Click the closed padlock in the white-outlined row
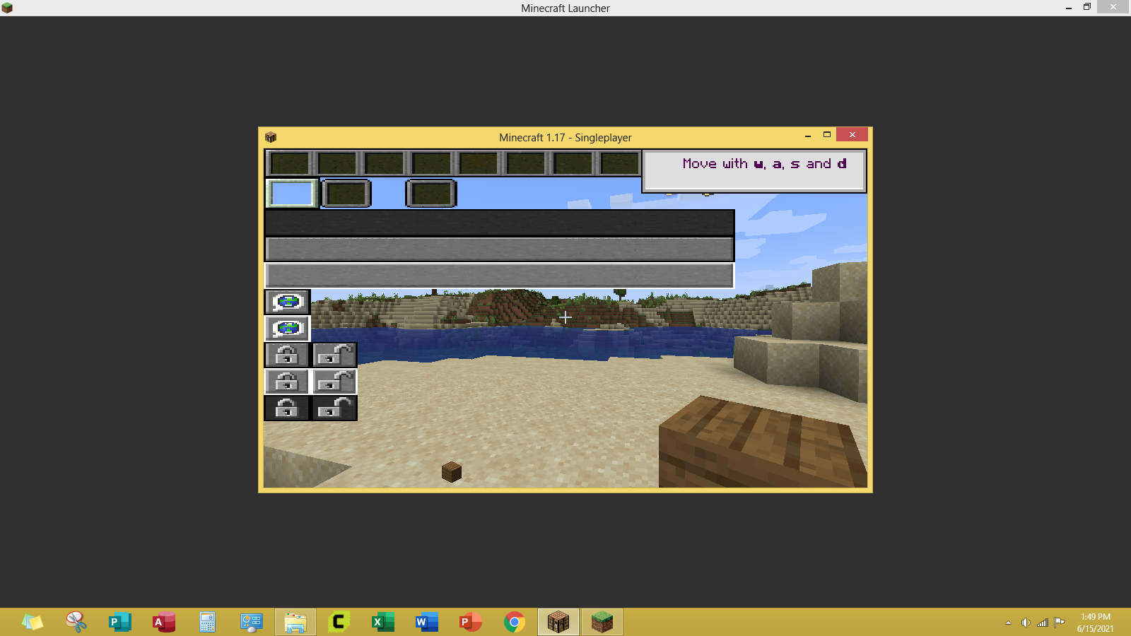The width and height of the screenshot is (1131, 636). click(x=286, y=382)
